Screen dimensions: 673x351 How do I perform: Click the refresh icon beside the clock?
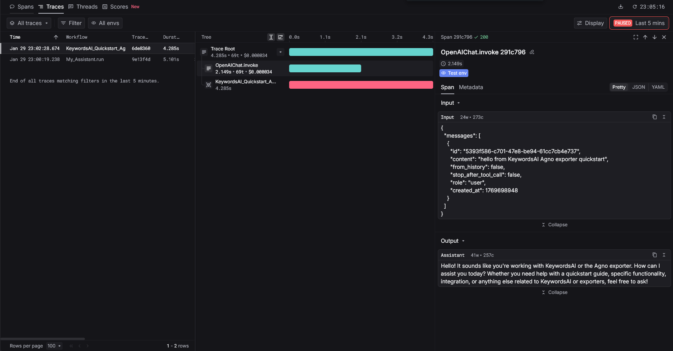pyautogui.click(x=635, y=7)
